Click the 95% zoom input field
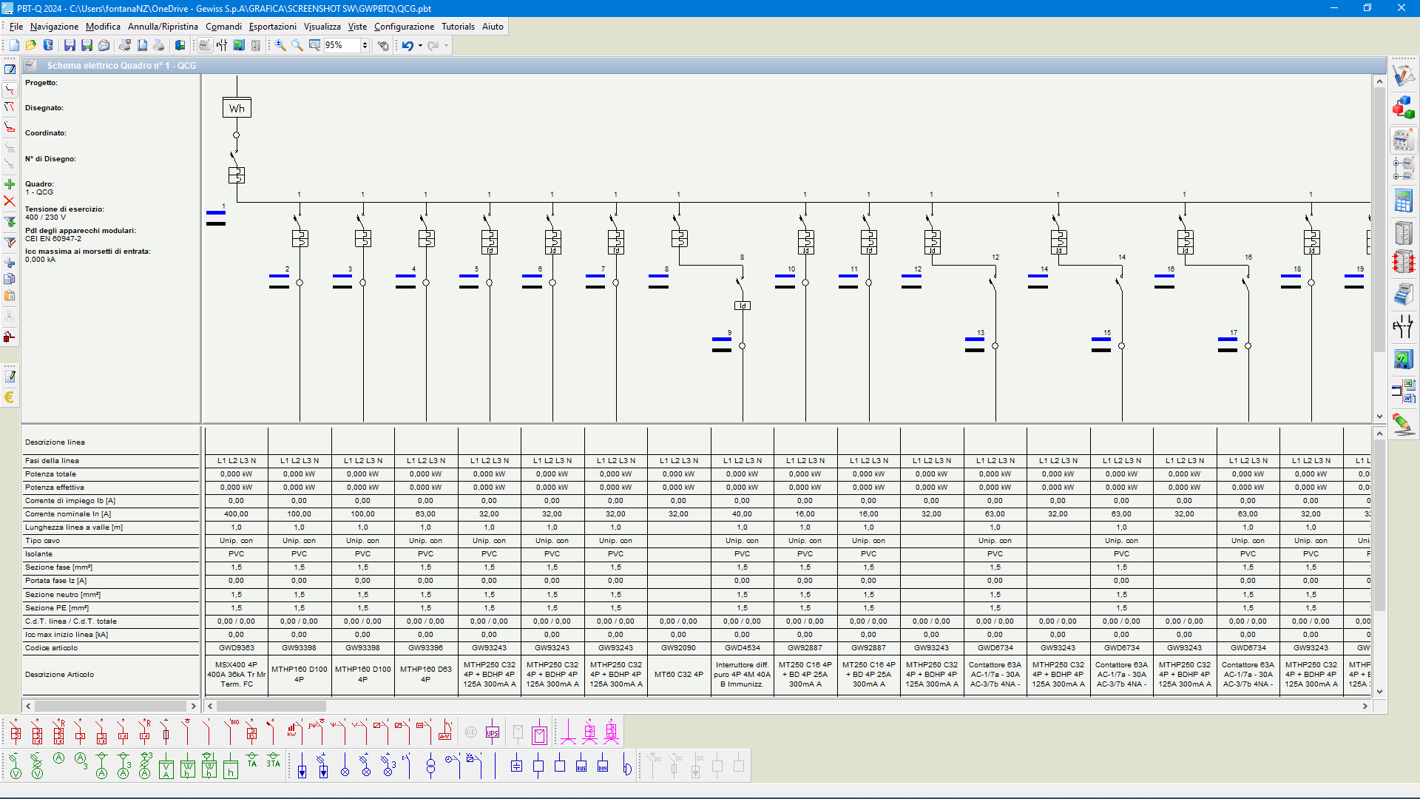This screenshot has width=1420, height=799. click(342, 45)
